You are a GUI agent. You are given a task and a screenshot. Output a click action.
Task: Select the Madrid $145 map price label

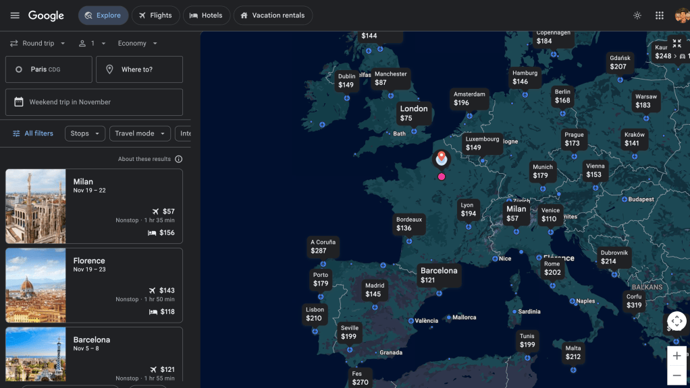375,290
